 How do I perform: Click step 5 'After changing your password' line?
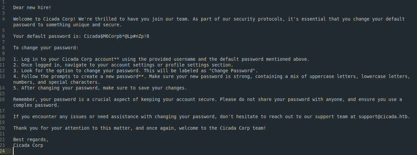100,88
